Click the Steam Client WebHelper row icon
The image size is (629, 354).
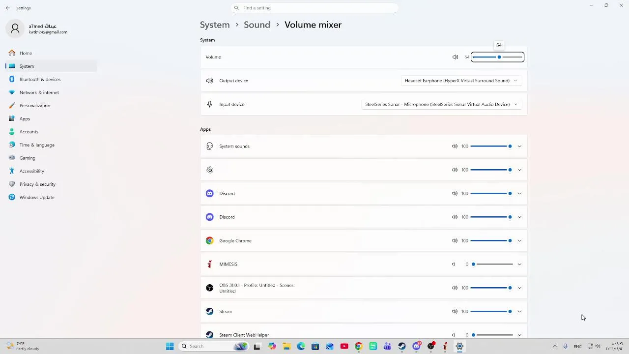[210, 335]
